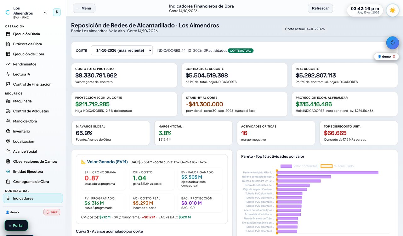Open the Rendimientos menu item
Image resolution: width=403 pixels, height=236 pixels.
click(x=33, y=64)
